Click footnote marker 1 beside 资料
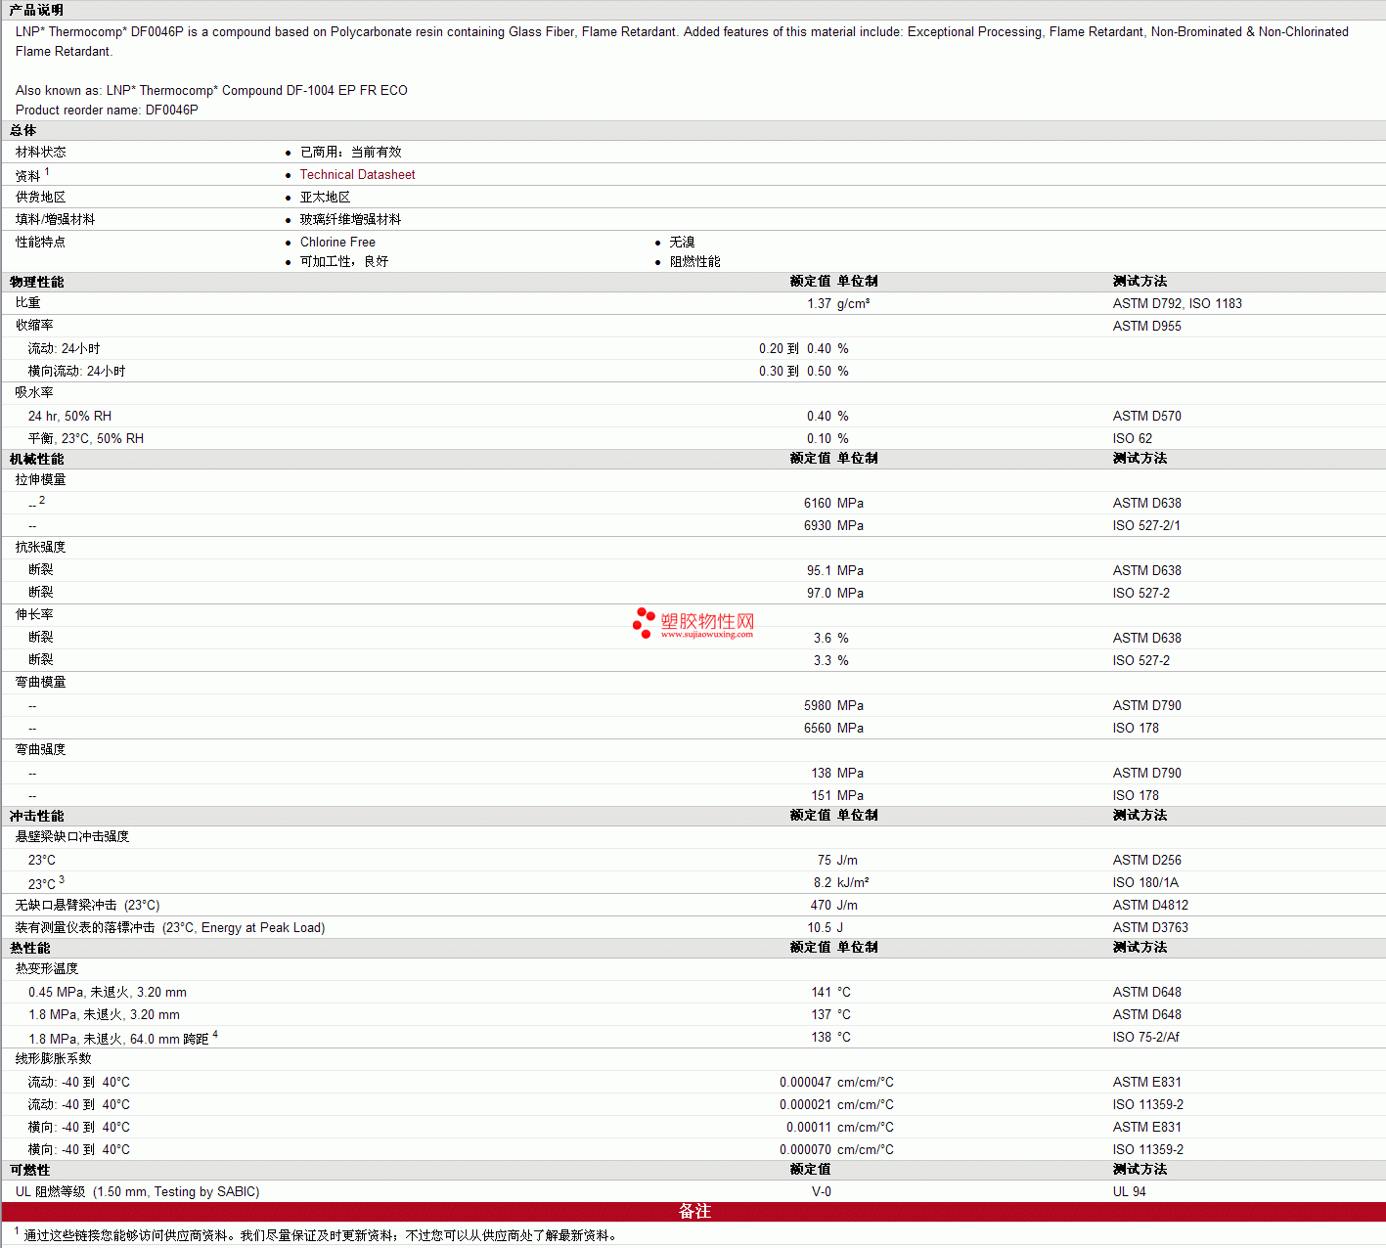The width and height of the screenshot is (1386, 1248). [47, 172]
